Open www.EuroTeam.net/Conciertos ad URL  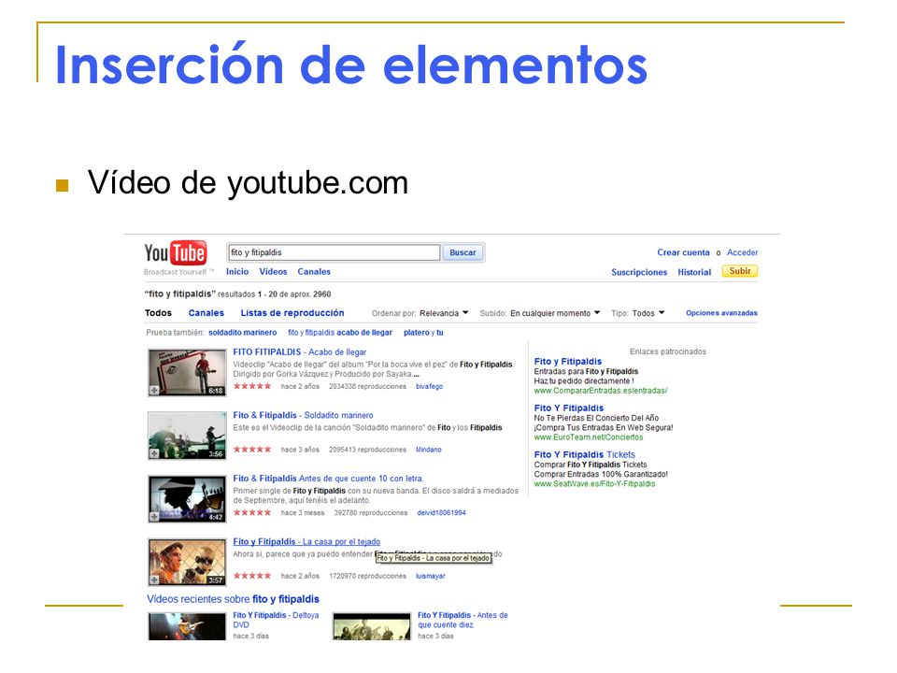point(589,437)
